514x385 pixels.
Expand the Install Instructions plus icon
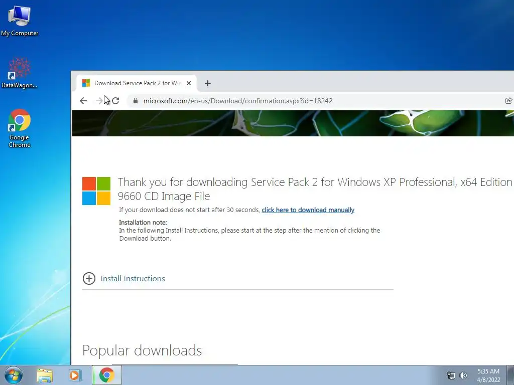89,279
